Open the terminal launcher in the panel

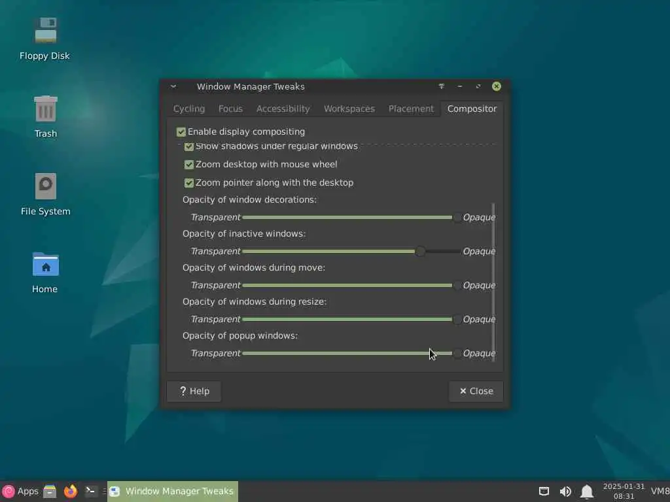pos(90,492)
